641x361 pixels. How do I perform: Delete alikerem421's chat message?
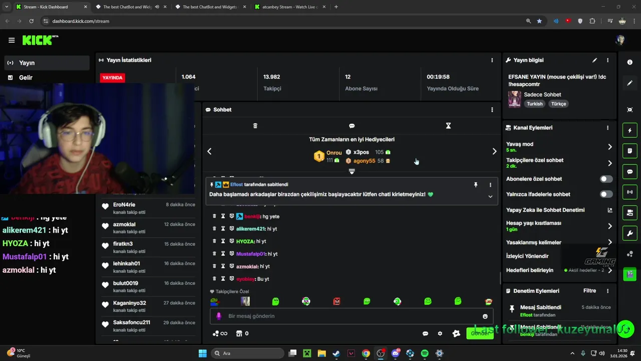point(214,229)
